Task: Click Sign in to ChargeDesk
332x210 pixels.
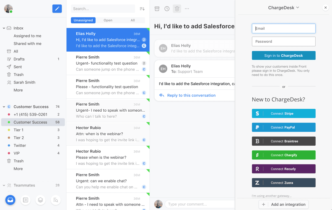Action: coord(284,55)
